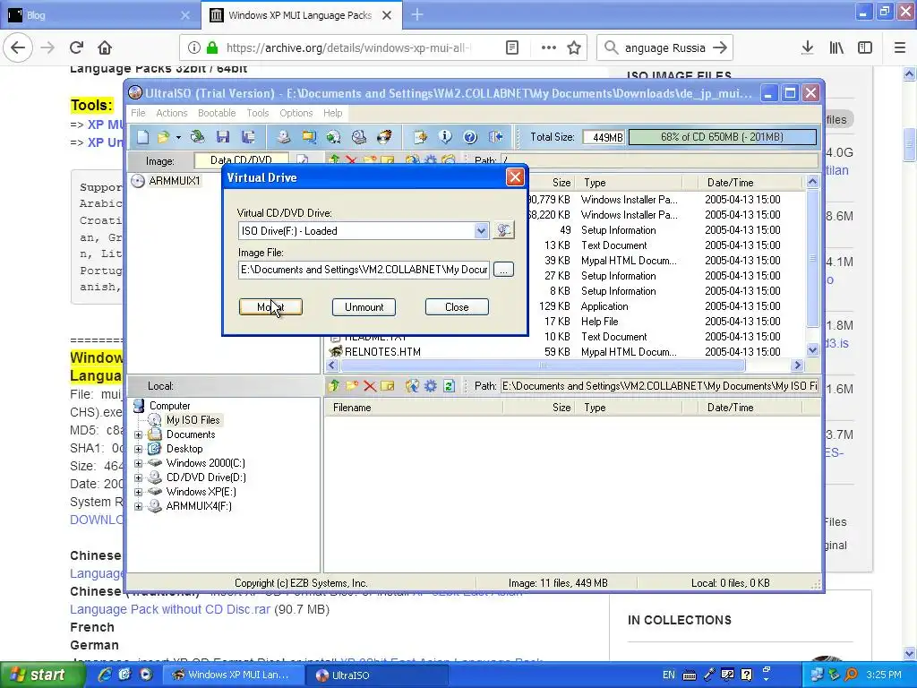Open Language Pack without CD Disc.rar link
The width and height of the screenshot is (917, 688).
170,609
